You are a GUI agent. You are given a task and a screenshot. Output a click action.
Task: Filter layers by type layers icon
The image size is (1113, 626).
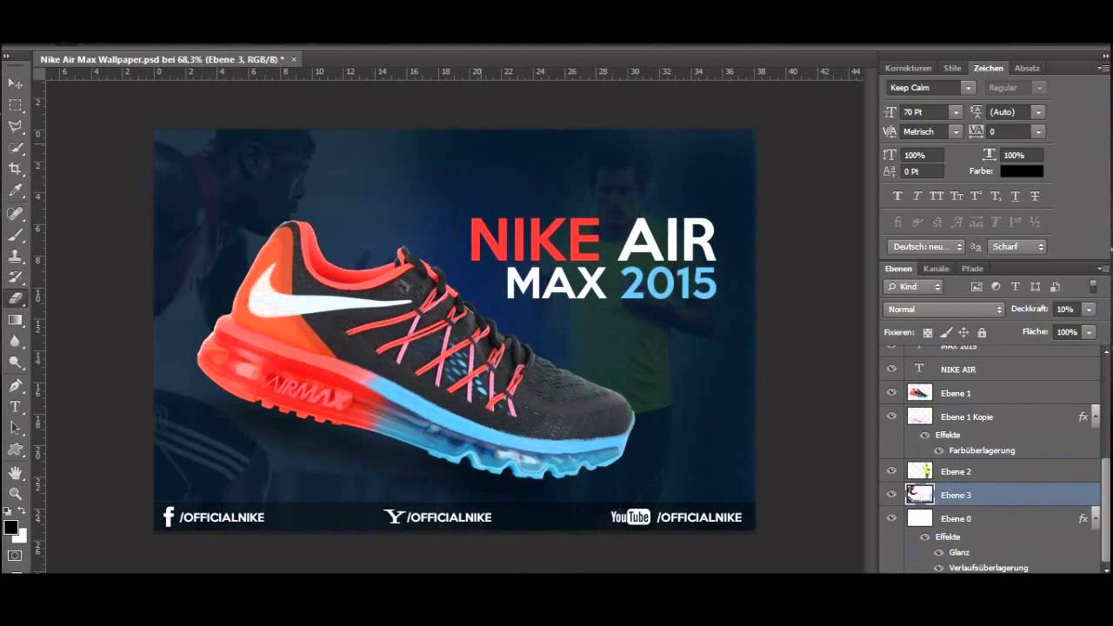click(1015, 287)
